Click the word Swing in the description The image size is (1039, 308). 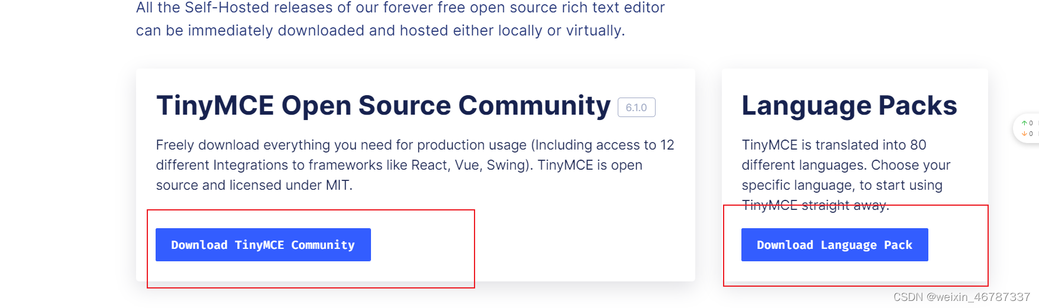(506, 165)
